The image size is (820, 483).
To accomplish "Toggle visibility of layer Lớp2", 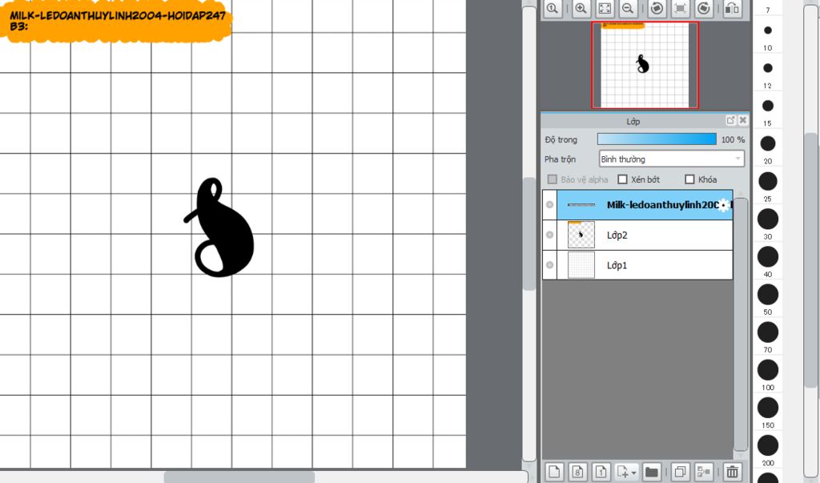I will click(549, 235).
